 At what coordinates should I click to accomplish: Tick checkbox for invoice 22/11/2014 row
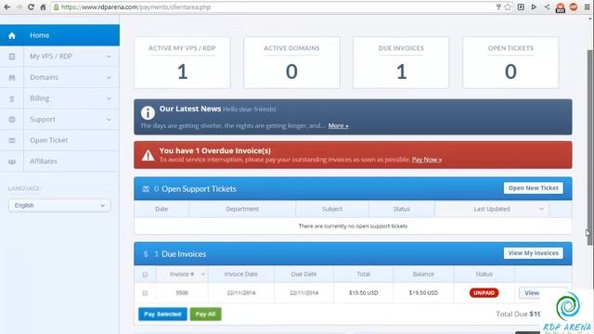coord(145,293)
